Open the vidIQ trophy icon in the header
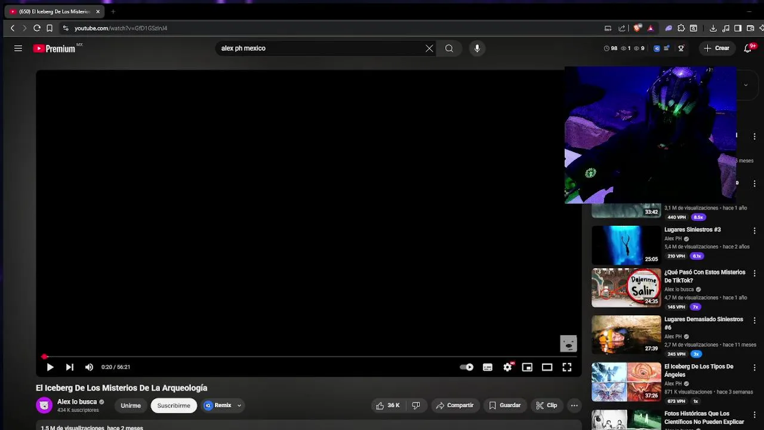The height and width of the screenshot is (430, 764). 681,48
